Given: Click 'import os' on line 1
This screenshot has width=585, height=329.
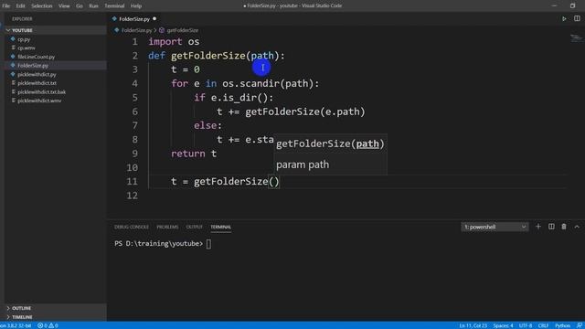Looking at the screenshot, I should tap(174, 41).
